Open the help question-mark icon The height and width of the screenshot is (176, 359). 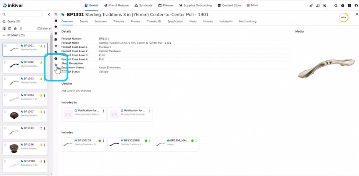[343, 6]
